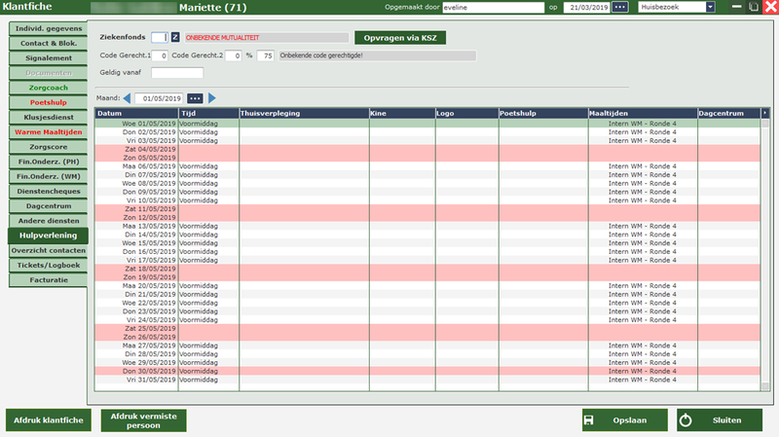The image size is (779, 437).
Task: Open the Tickets/Logboek tab
Action: point(48,265)
